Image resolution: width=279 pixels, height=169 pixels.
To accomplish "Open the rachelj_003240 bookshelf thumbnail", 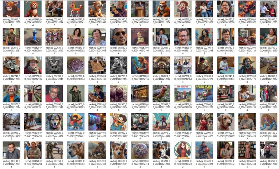I will (x=247, y=150).
